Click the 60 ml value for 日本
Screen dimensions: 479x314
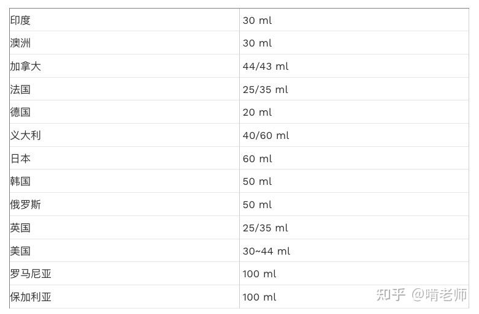coord(257,159)
